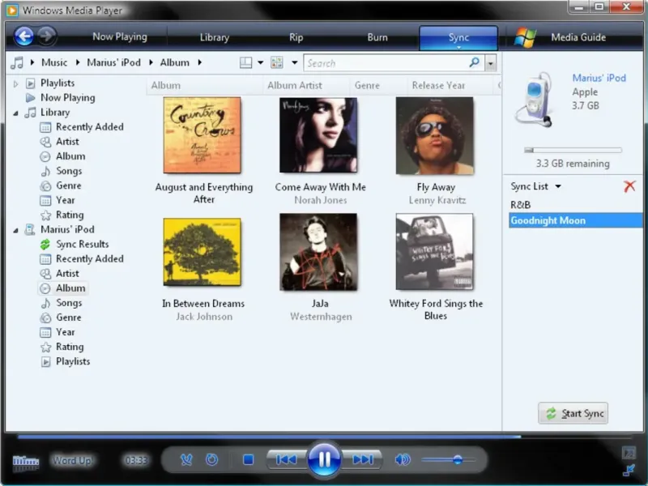Open the Come Away With Me album
Viewport: 648px width, 486px height.
pos(318,135)
